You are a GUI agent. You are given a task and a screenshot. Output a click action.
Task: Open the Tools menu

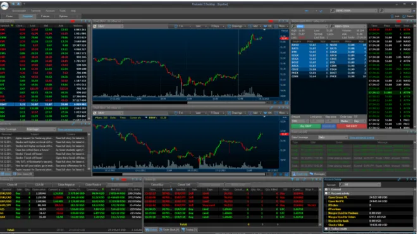point(63,11)
